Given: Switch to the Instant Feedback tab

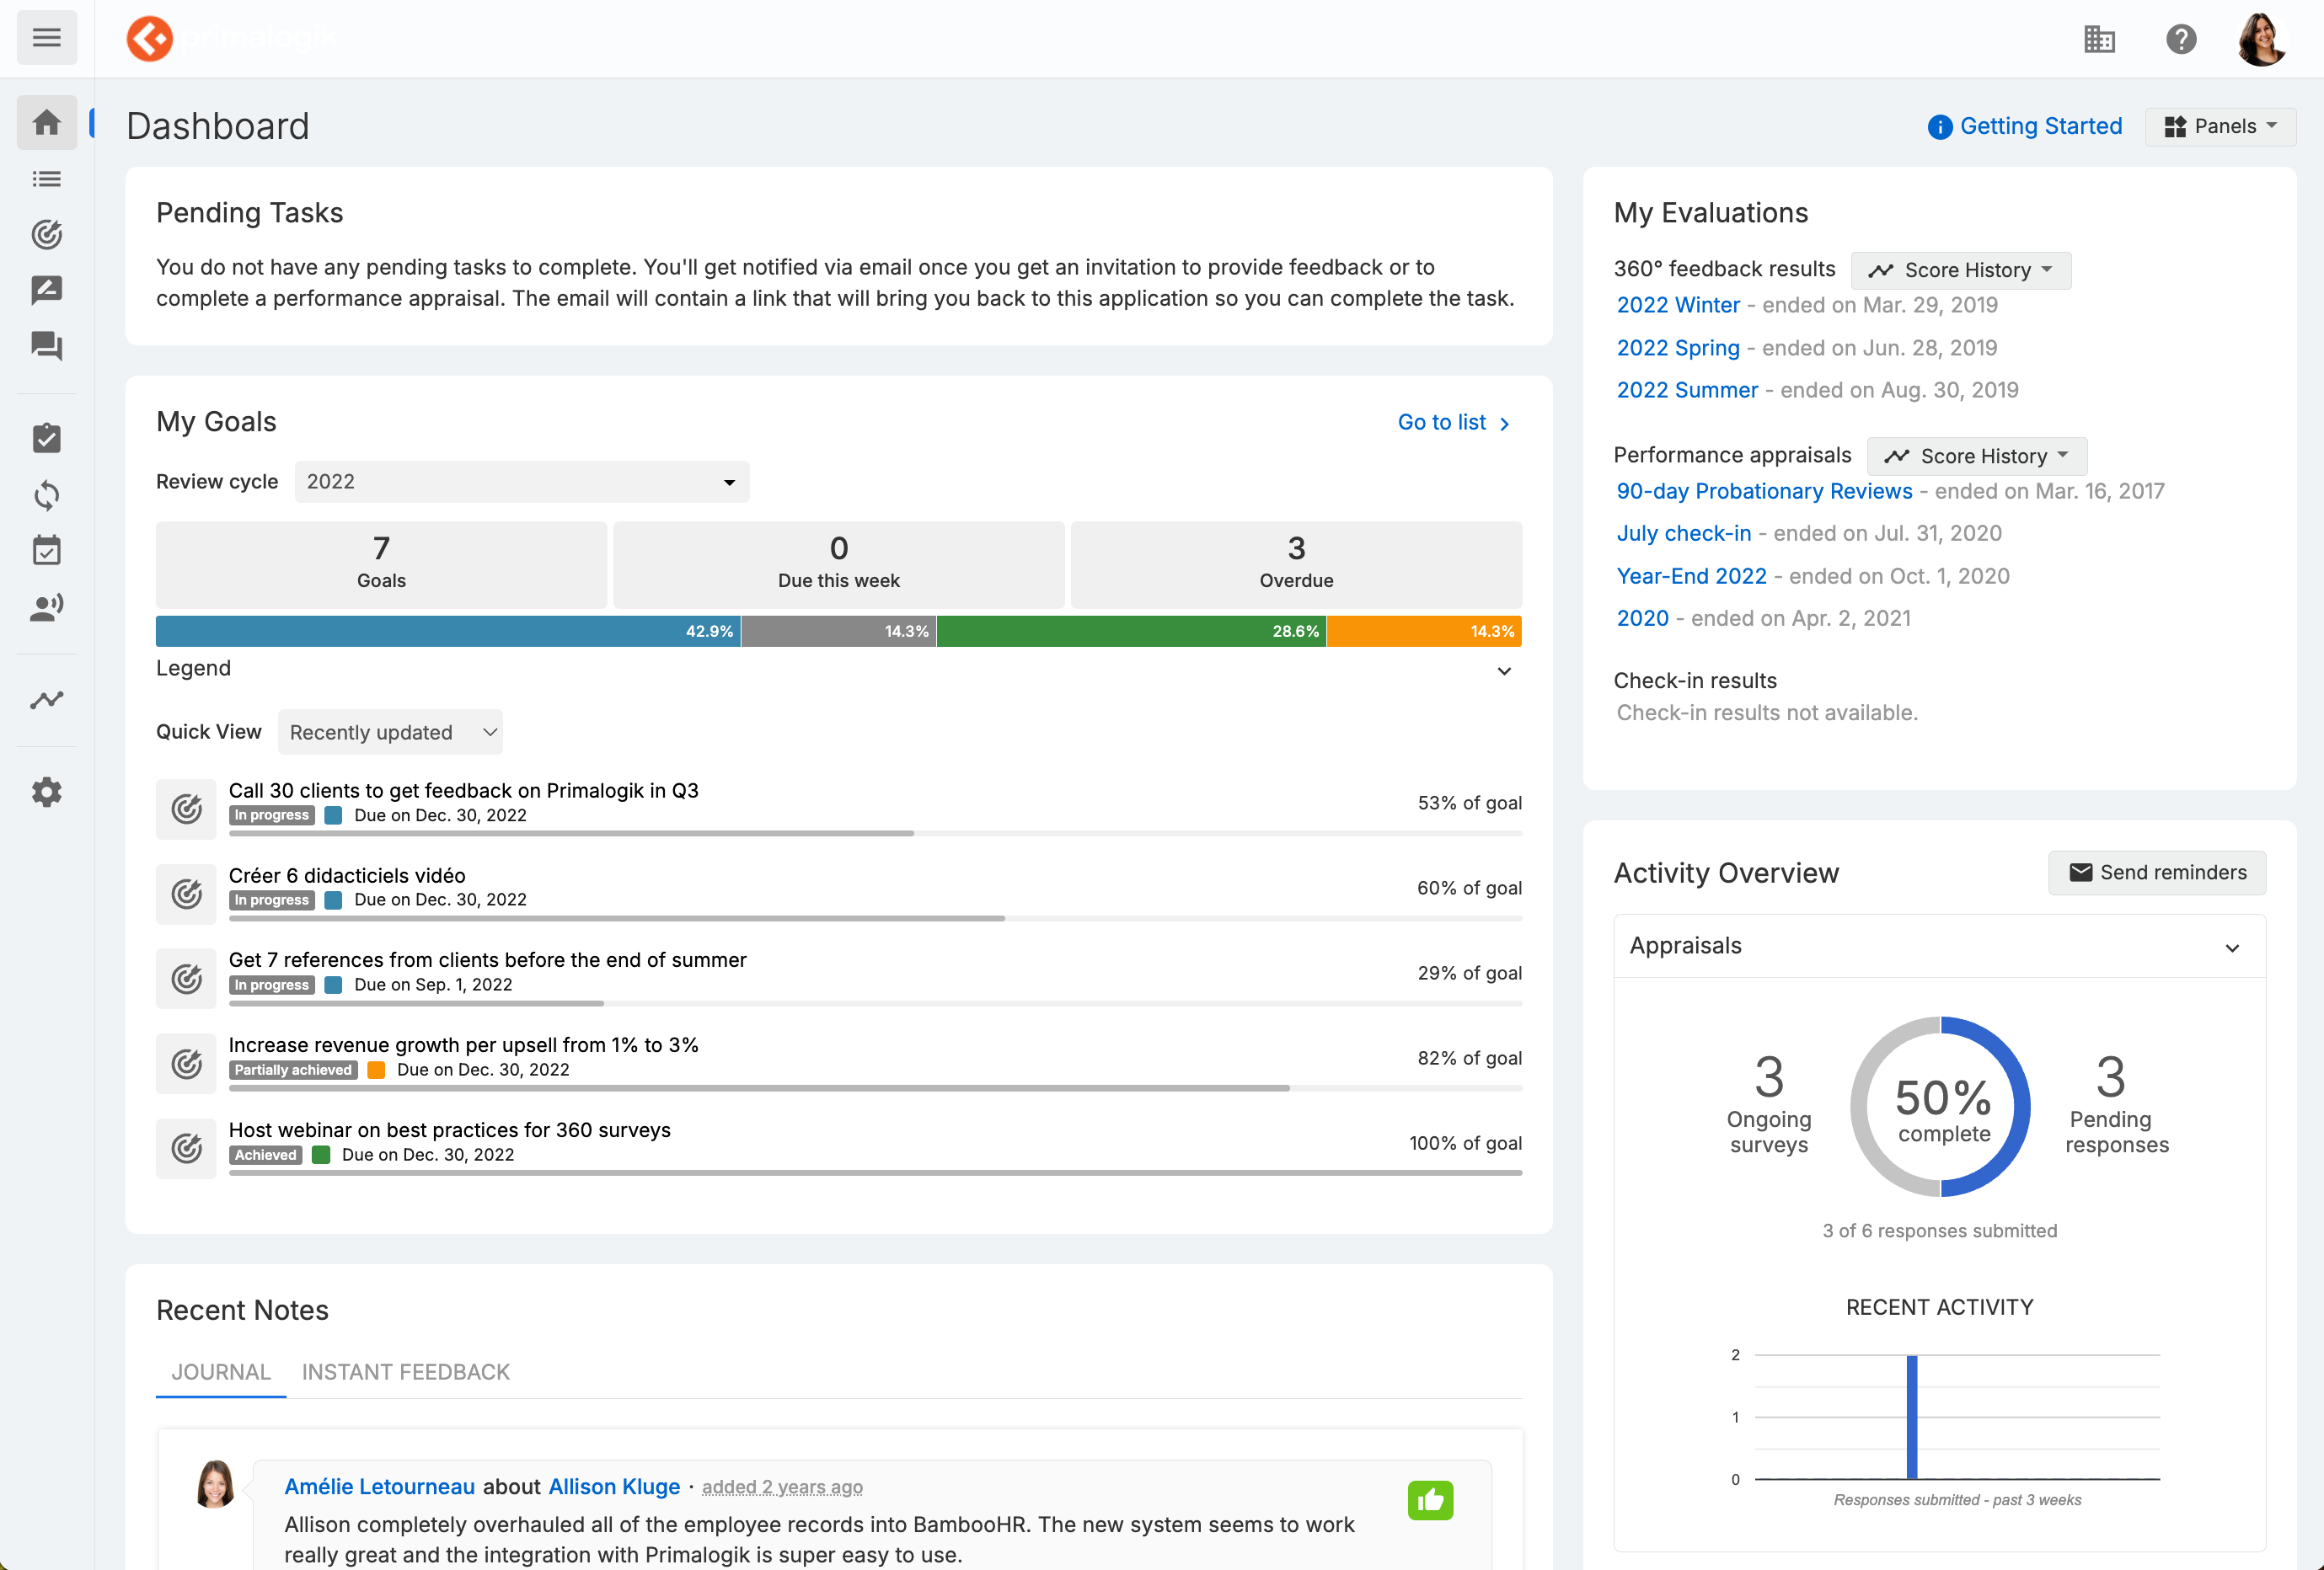Looking at the screenshot, I should coord(406,1372).
